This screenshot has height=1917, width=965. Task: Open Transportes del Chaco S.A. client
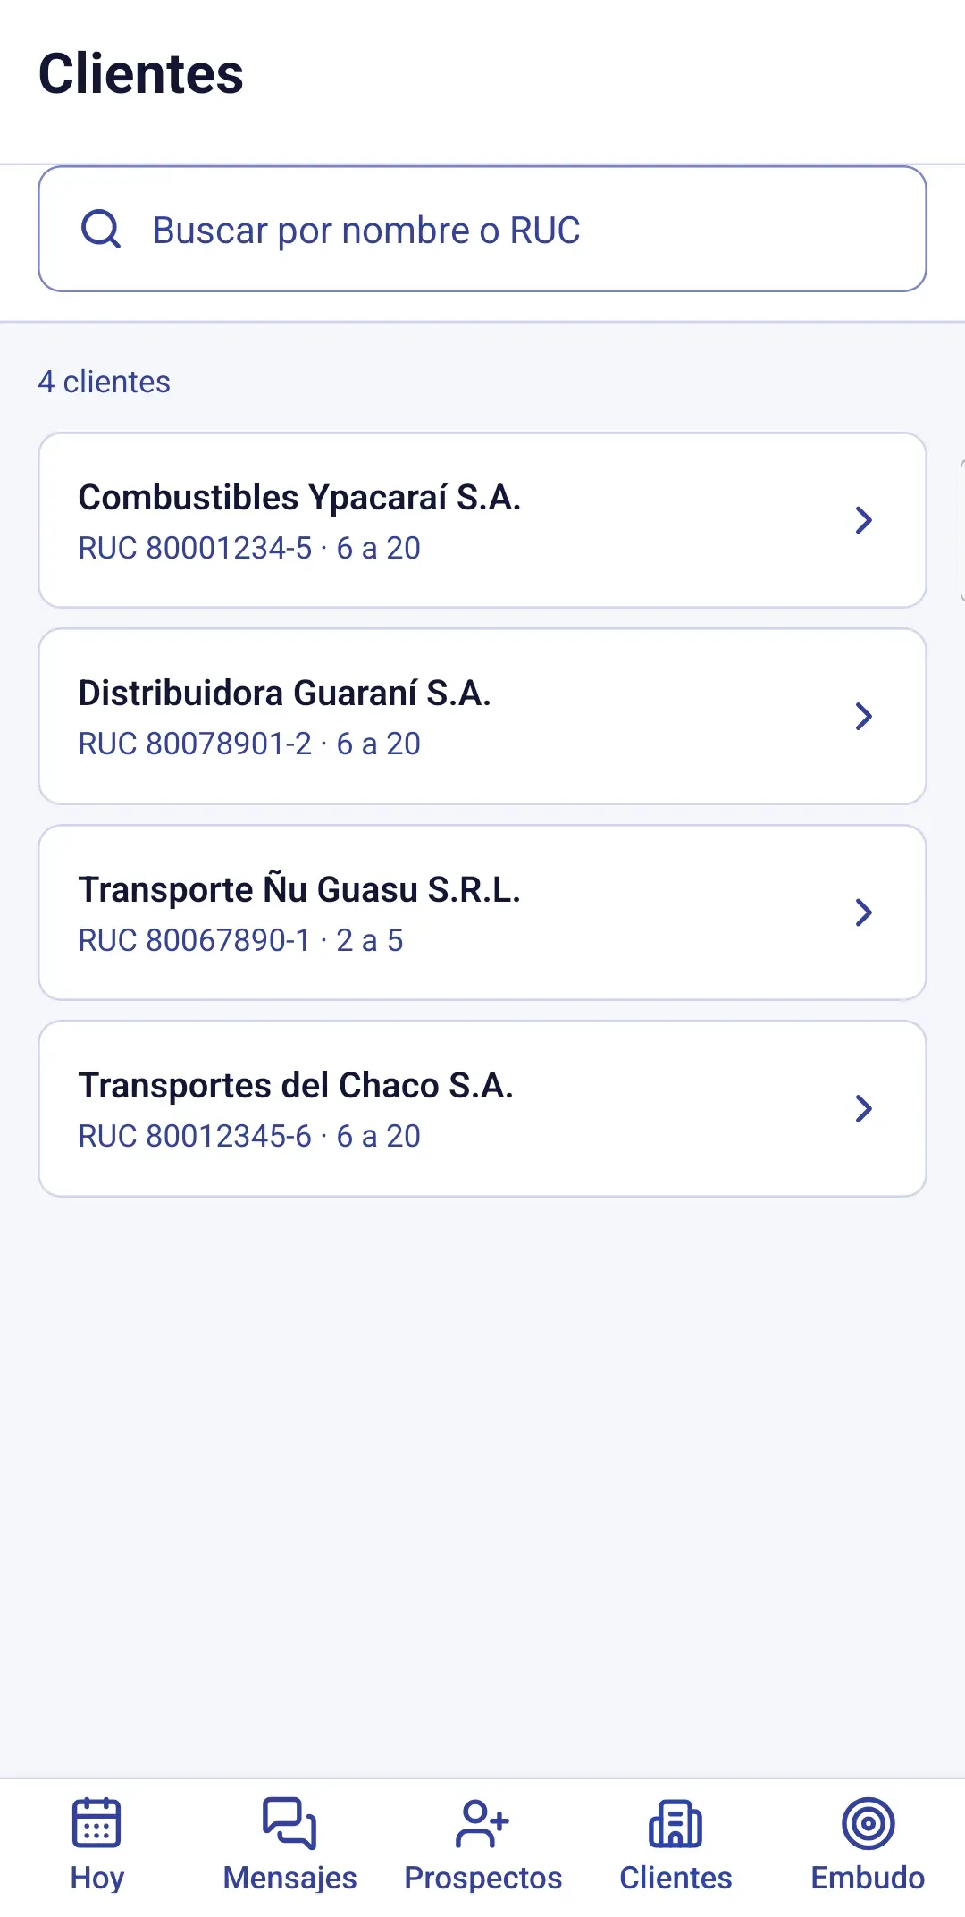[x=482, y=1108]
